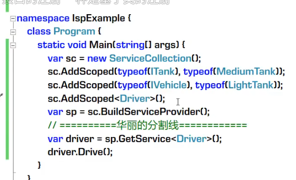Click the MediumTank type name

tap(246, 72)
